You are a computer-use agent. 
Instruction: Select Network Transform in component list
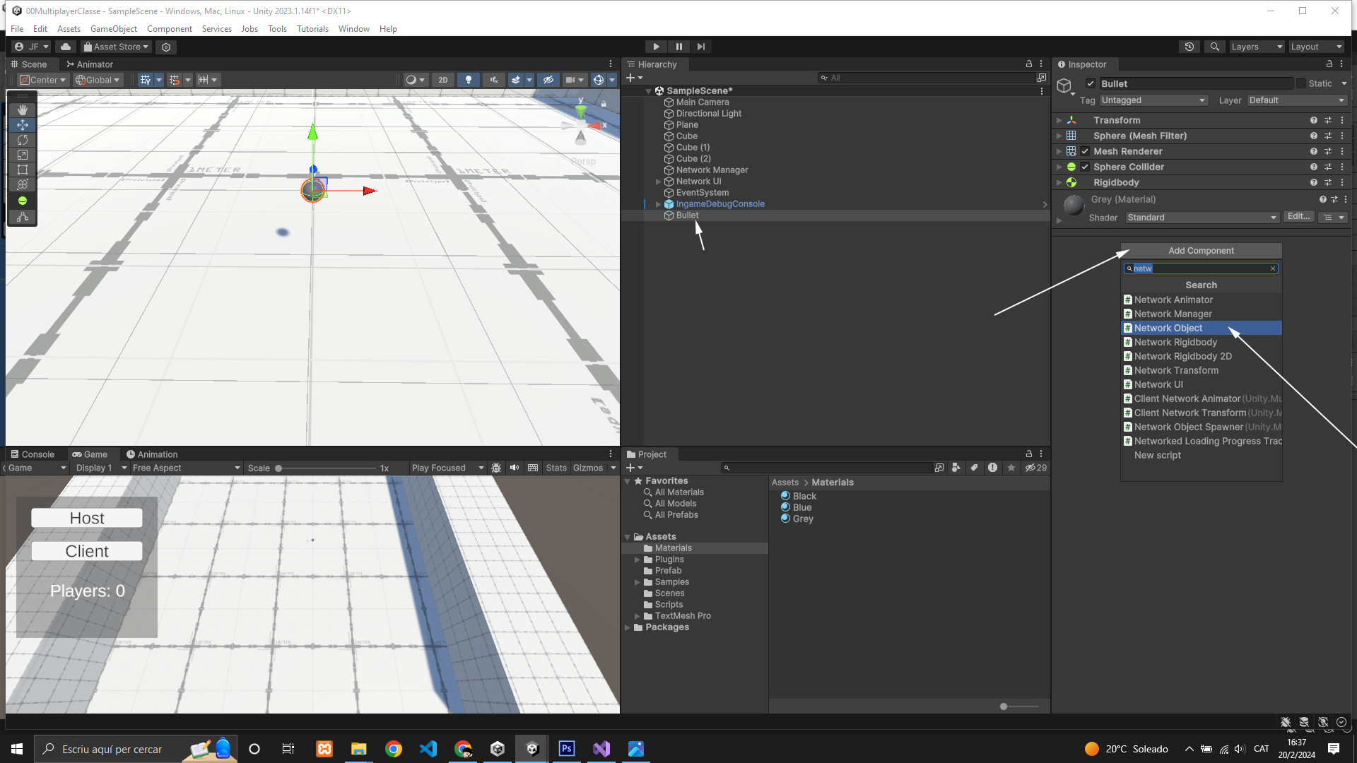(1176, 370)
